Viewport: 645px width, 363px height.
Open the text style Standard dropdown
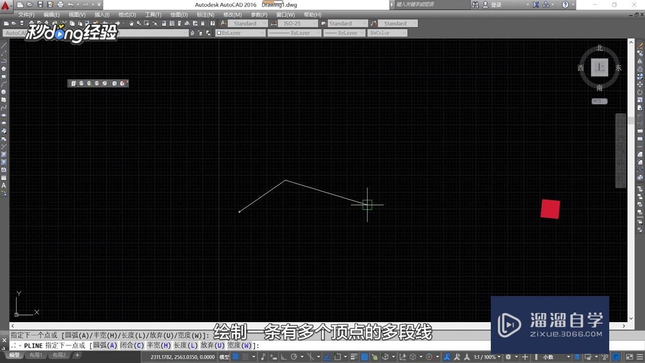point(249,23)
